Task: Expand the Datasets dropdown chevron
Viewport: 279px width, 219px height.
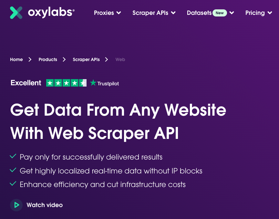Action: pyautogui.click(x=232, y=13)
